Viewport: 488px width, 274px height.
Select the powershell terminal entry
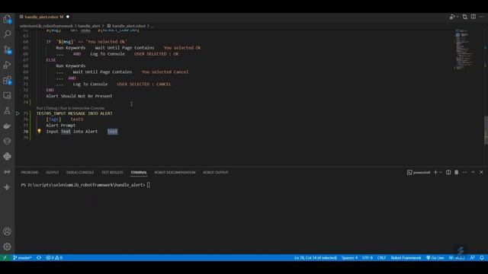[x=419, y=173]
